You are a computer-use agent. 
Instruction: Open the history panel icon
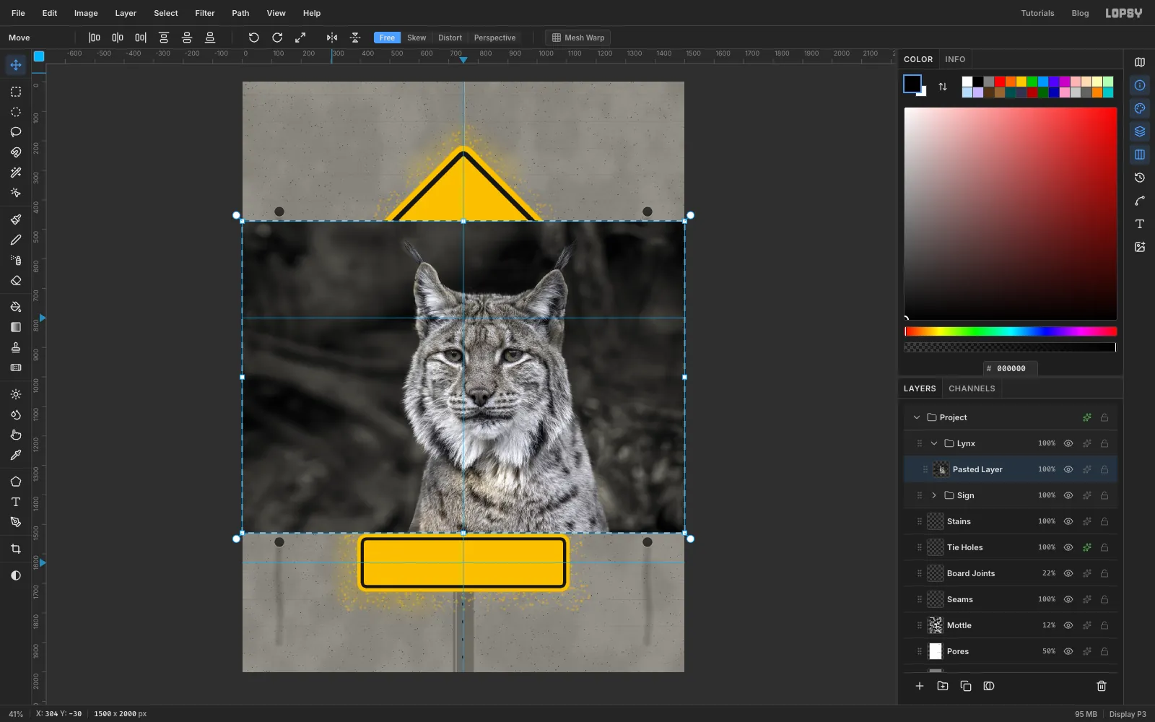click(1140, 178)
